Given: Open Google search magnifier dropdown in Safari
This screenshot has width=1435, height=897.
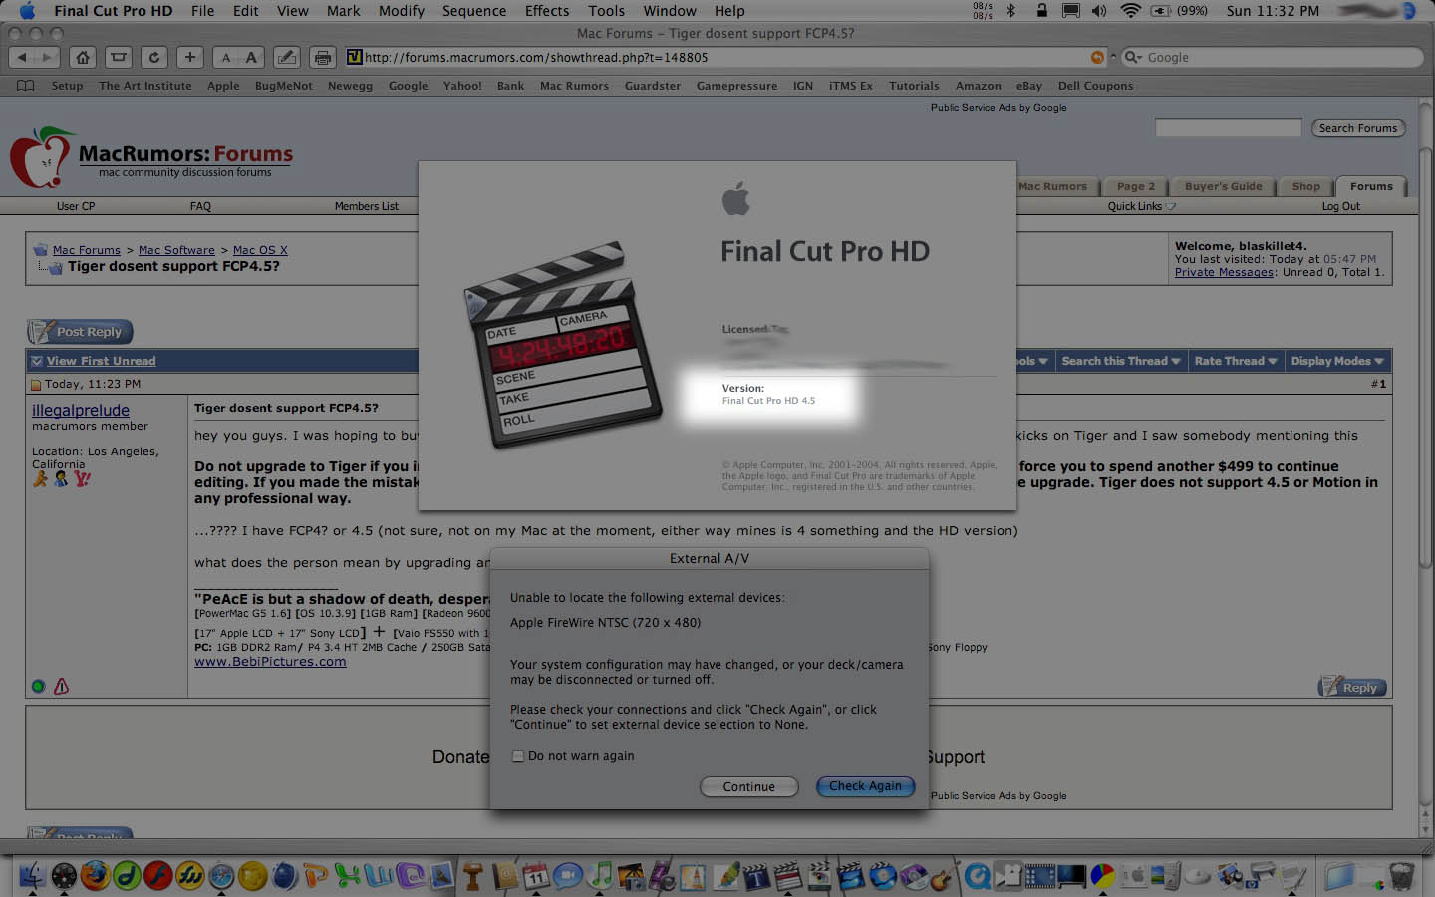Looking at the screenshot, I should pyautogui.click(x=1133, y=58).
